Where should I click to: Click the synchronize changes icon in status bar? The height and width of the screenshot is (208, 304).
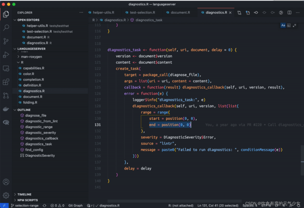point(44,205)
